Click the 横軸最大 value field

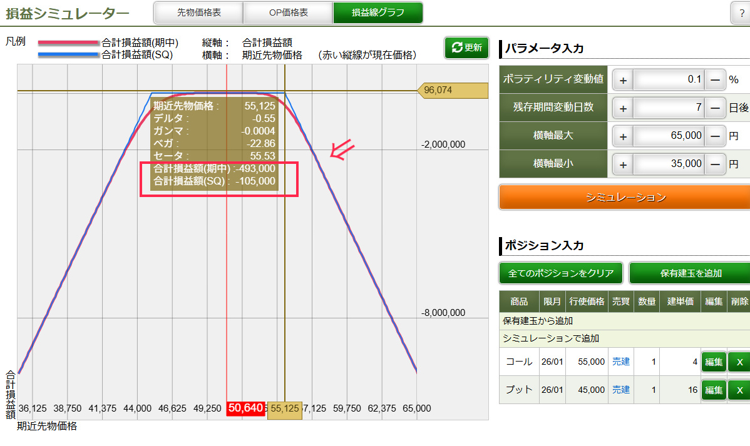click(669, 136)
